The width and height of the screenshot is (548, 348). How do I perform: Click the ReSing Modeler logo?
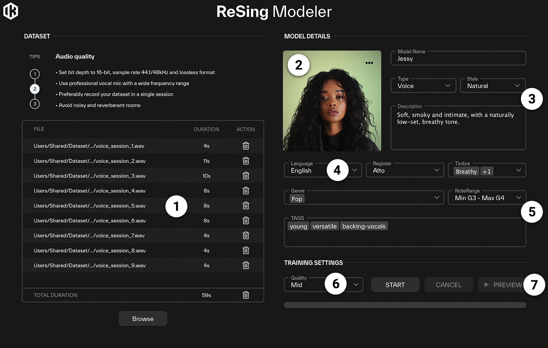pos(11,11)
